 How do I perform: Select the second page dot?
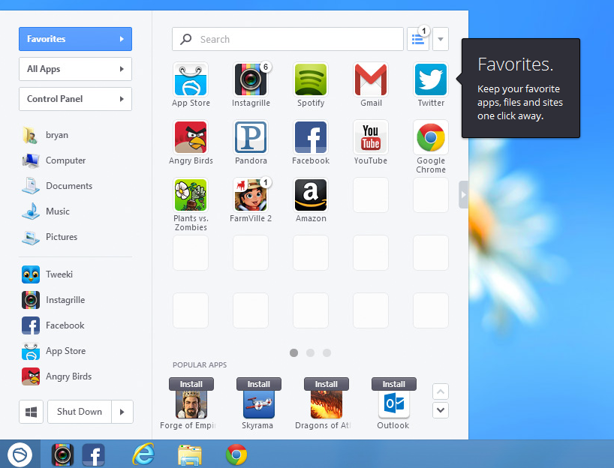[x=310, y=352]
